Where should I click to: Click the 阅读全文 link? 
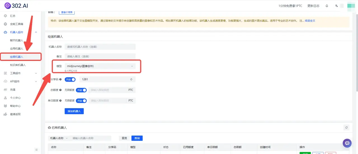[x=310, y=21]
